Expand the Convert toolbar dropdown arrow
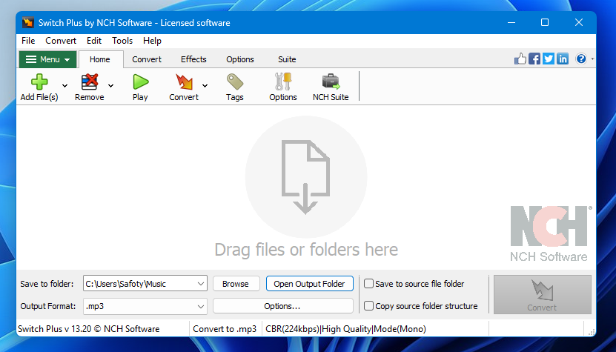This screenshot has height=352, width=616. click(205, 86)
